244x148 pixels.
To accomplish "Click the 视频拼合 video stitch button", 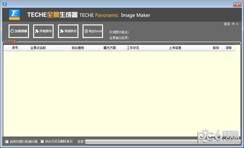I will pyautogui.click(x=68, y=31).
